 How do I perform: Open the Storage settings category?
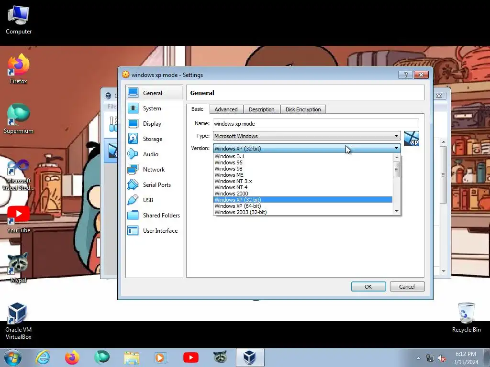(154, 139)
